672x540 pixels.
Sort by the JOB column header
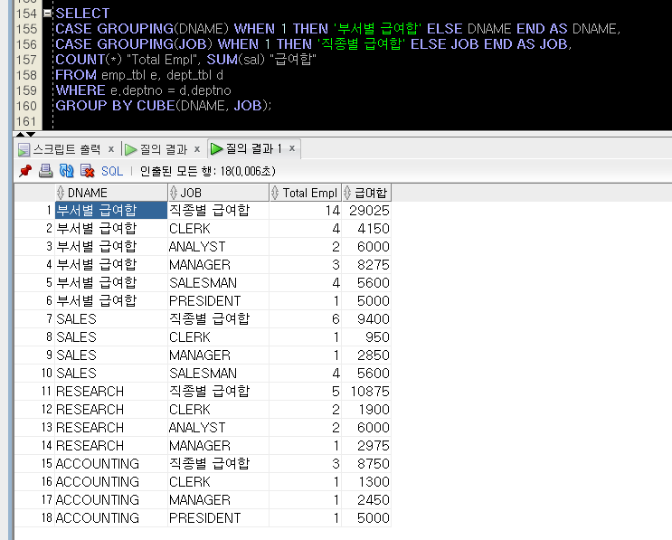pos(219,193)
